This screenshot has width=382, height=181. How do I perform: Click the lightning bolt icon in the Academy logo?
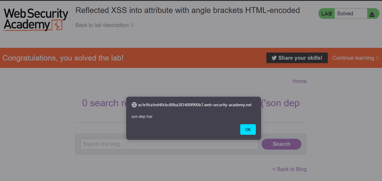57,25
